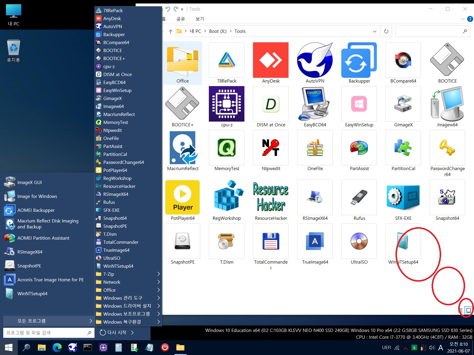Expand Office folder in programs menu
Viewport: 474px width, 355px height.
pyautogui.click(x=128, y=290)
